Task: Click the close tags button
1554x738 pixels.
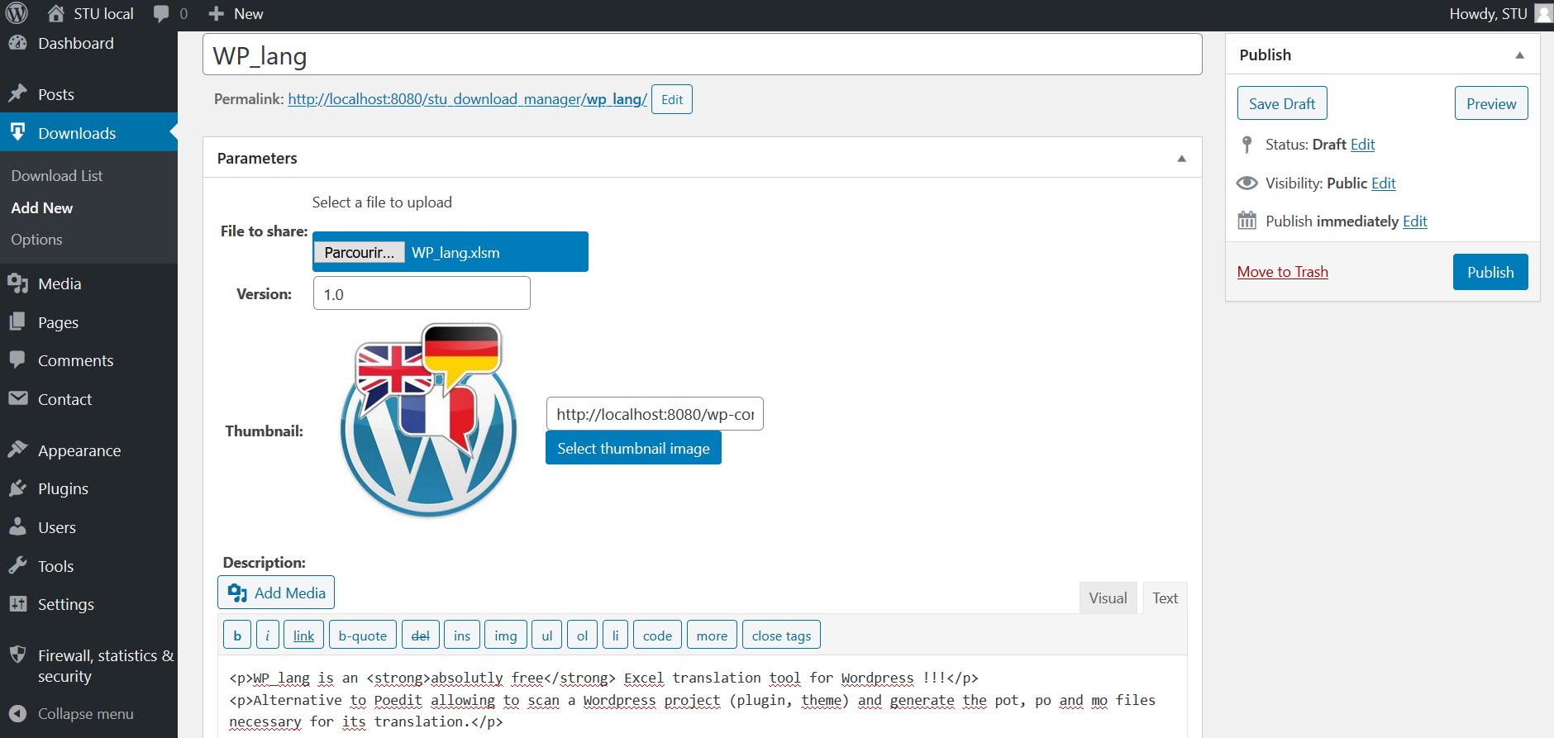Action: point(781,636)
